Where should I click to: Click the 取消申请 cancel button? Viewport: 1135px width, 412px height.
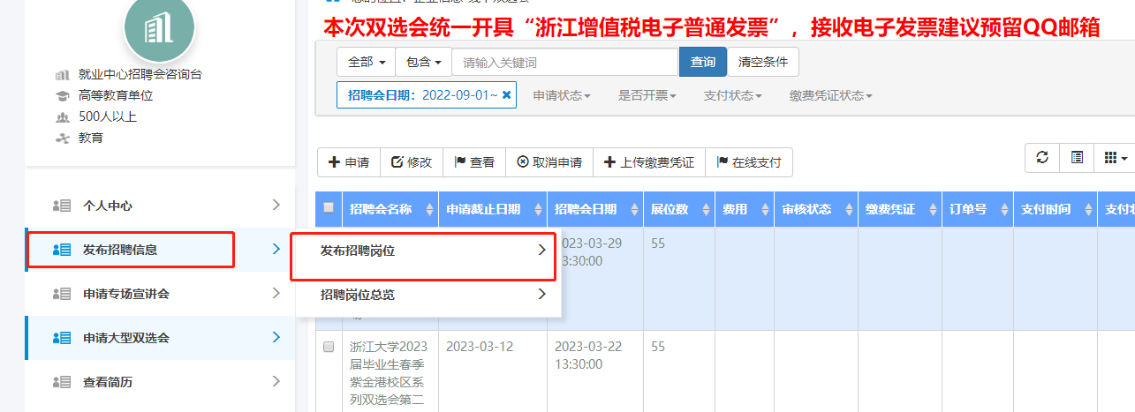pos(549,162)
